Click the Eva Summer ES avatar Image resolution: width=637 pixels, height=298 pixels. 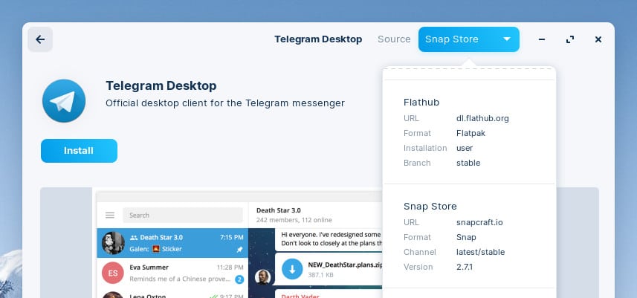coord(112,273)
